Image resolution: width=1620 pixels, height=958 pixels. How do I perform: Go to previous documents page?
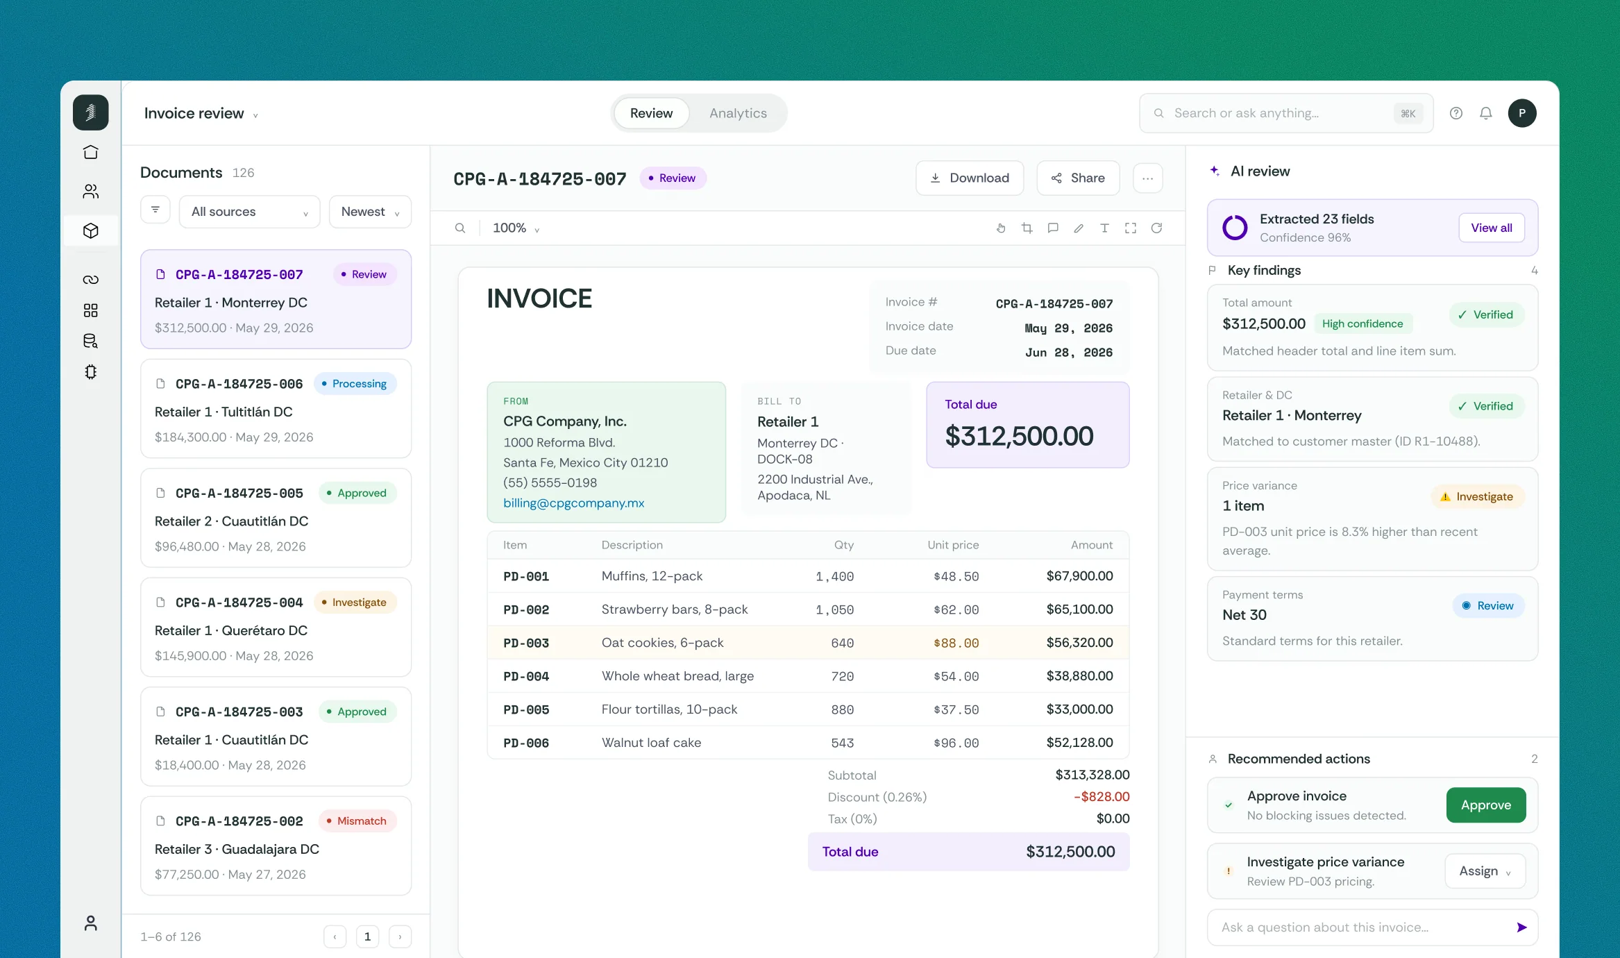(335, 937)
